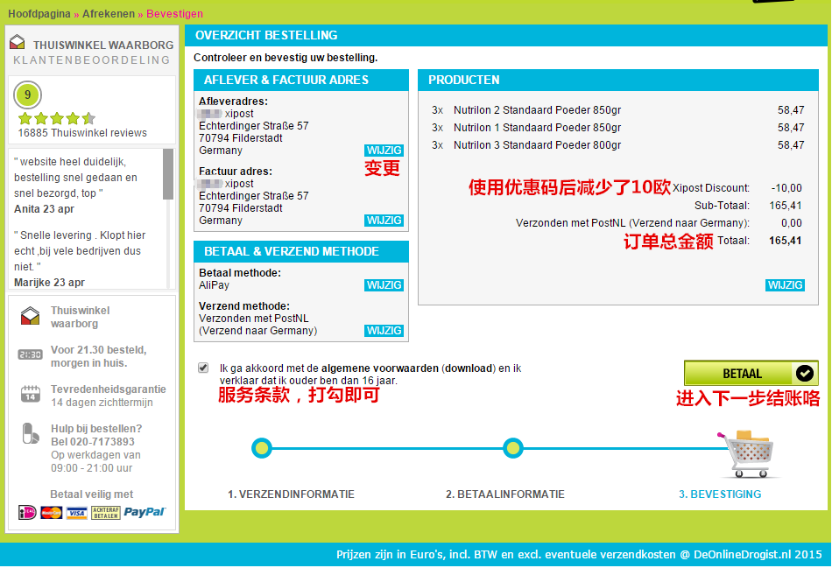Go to the Hoofdpagina breadcrumb

pos(39,14)
